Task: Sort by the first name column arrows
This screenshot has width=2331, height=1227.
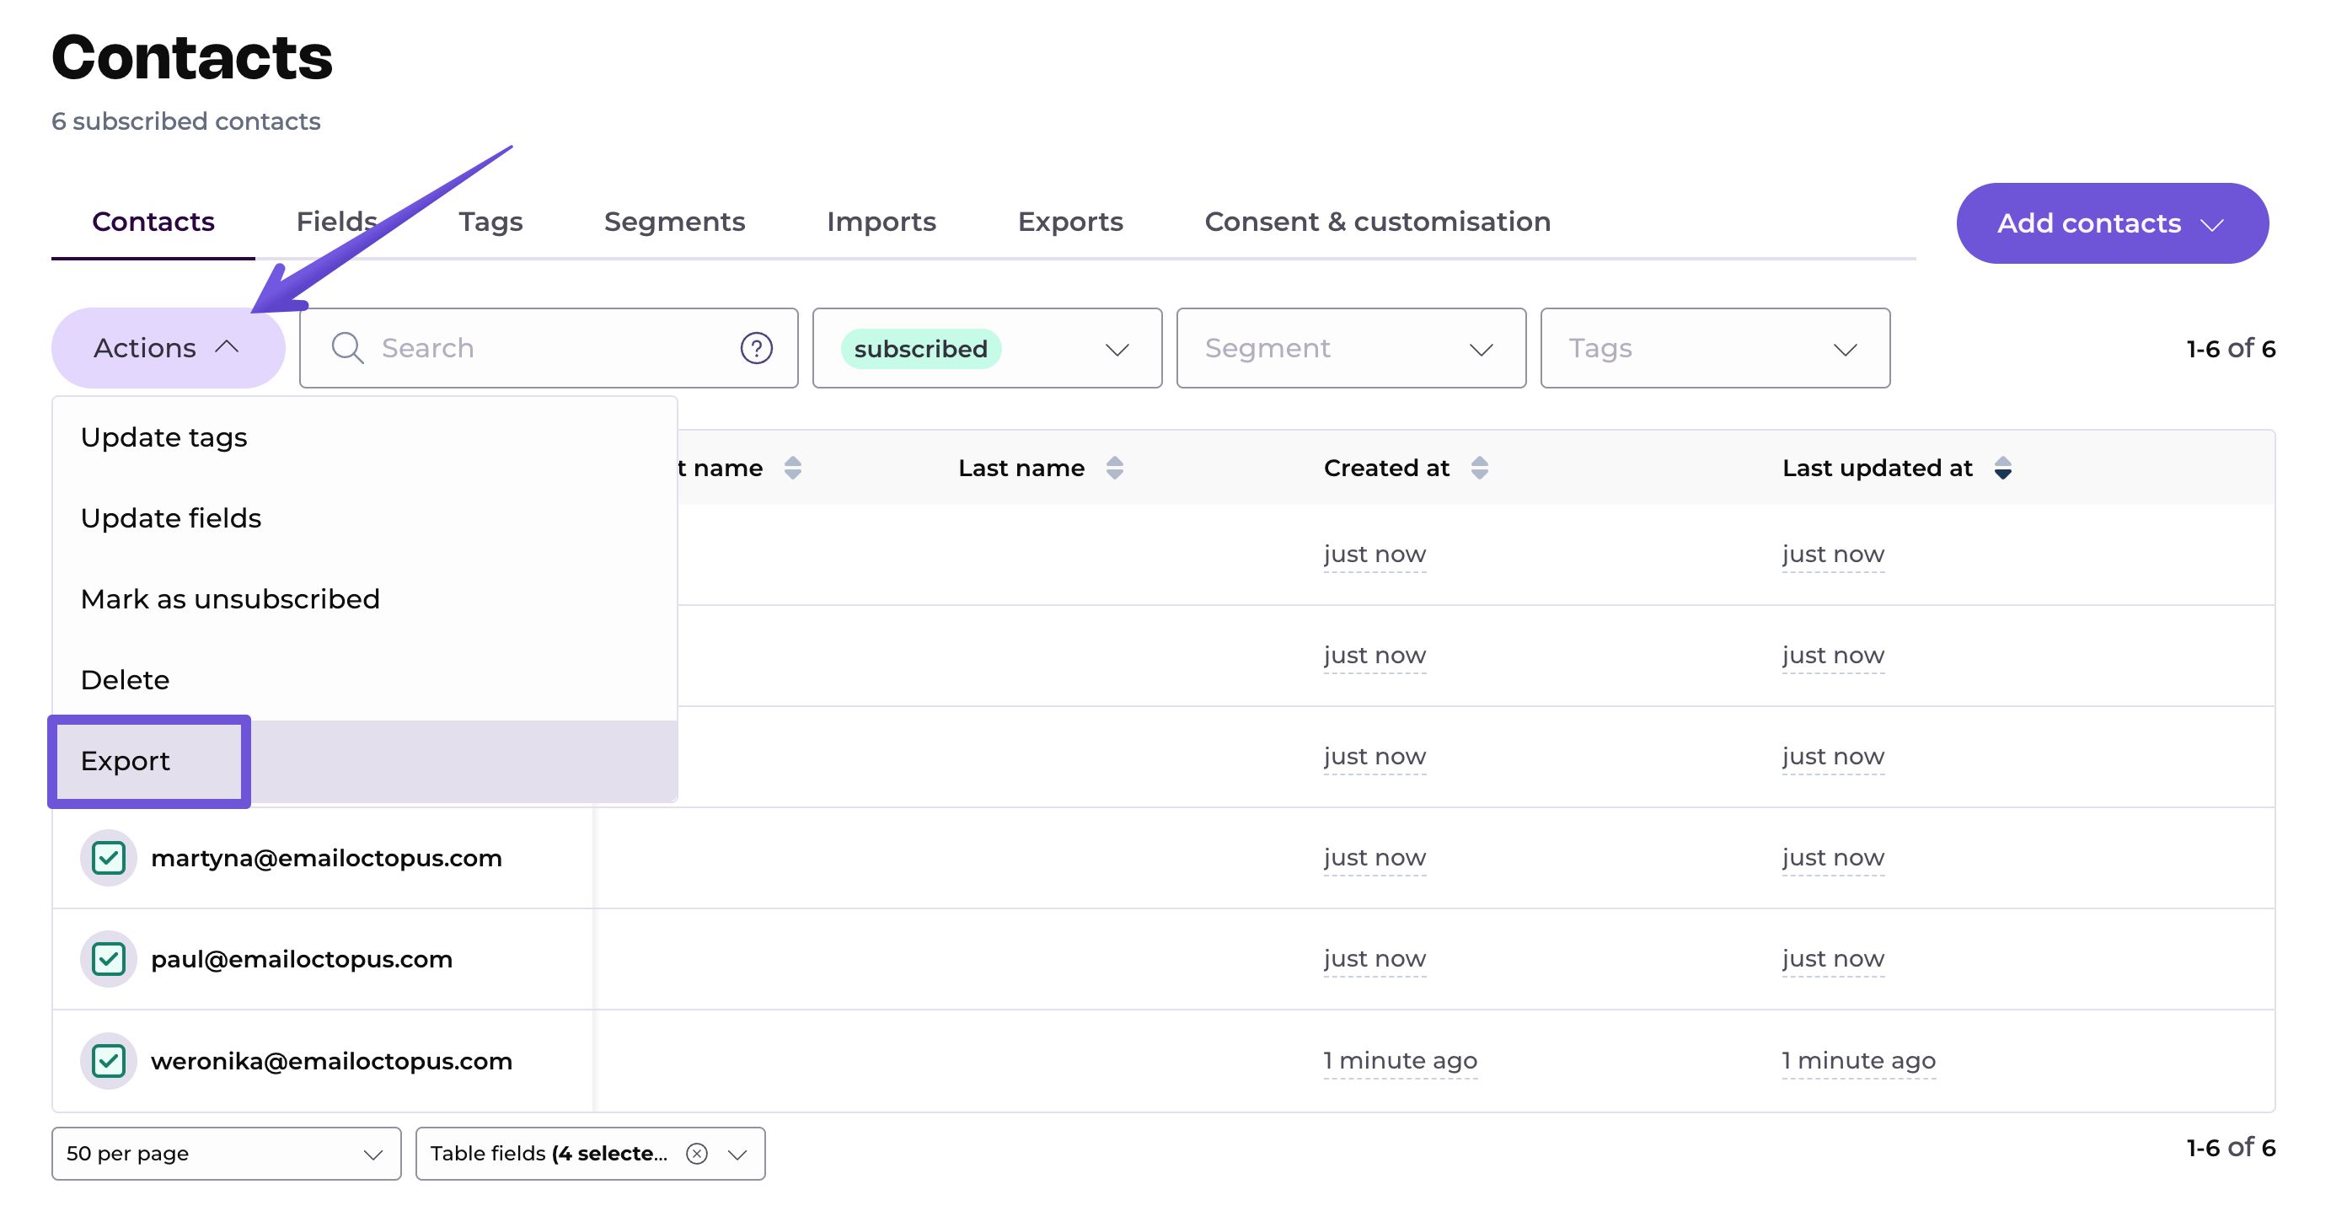Action: (792, 468)
